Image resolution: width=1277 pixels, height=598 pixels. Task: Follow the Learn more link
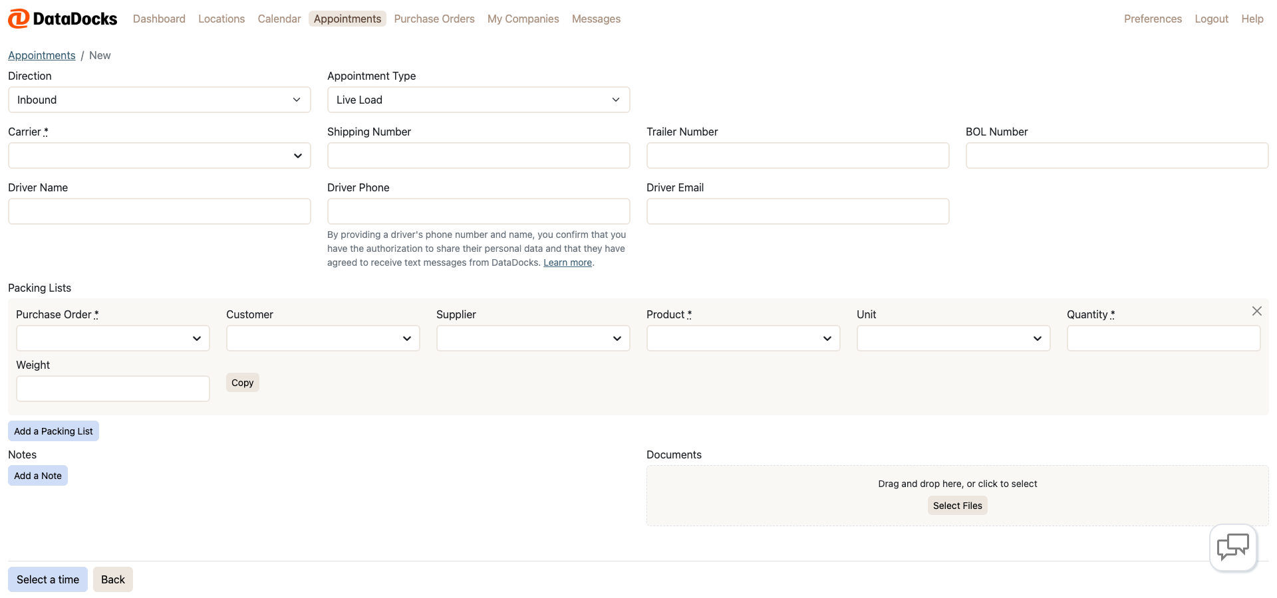pos(567,262)
